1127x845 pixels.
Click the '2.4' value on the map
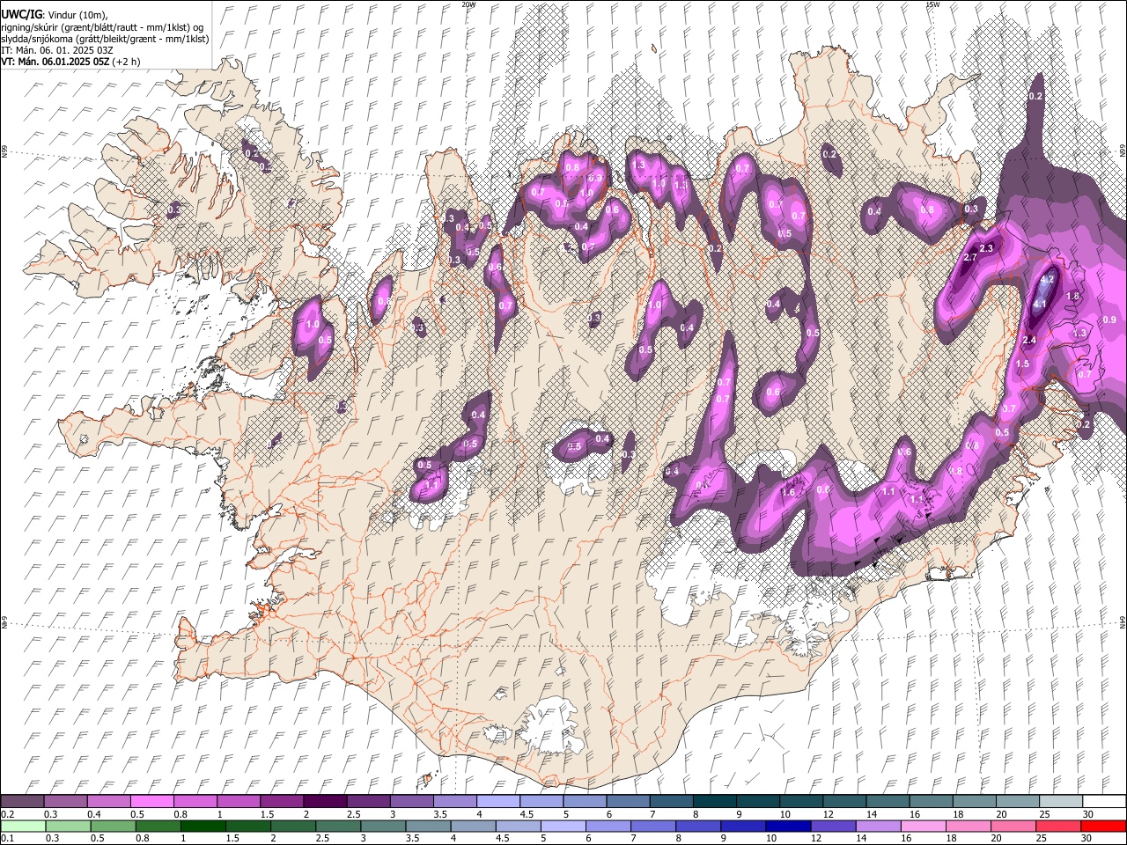(x=1030, y=340)
